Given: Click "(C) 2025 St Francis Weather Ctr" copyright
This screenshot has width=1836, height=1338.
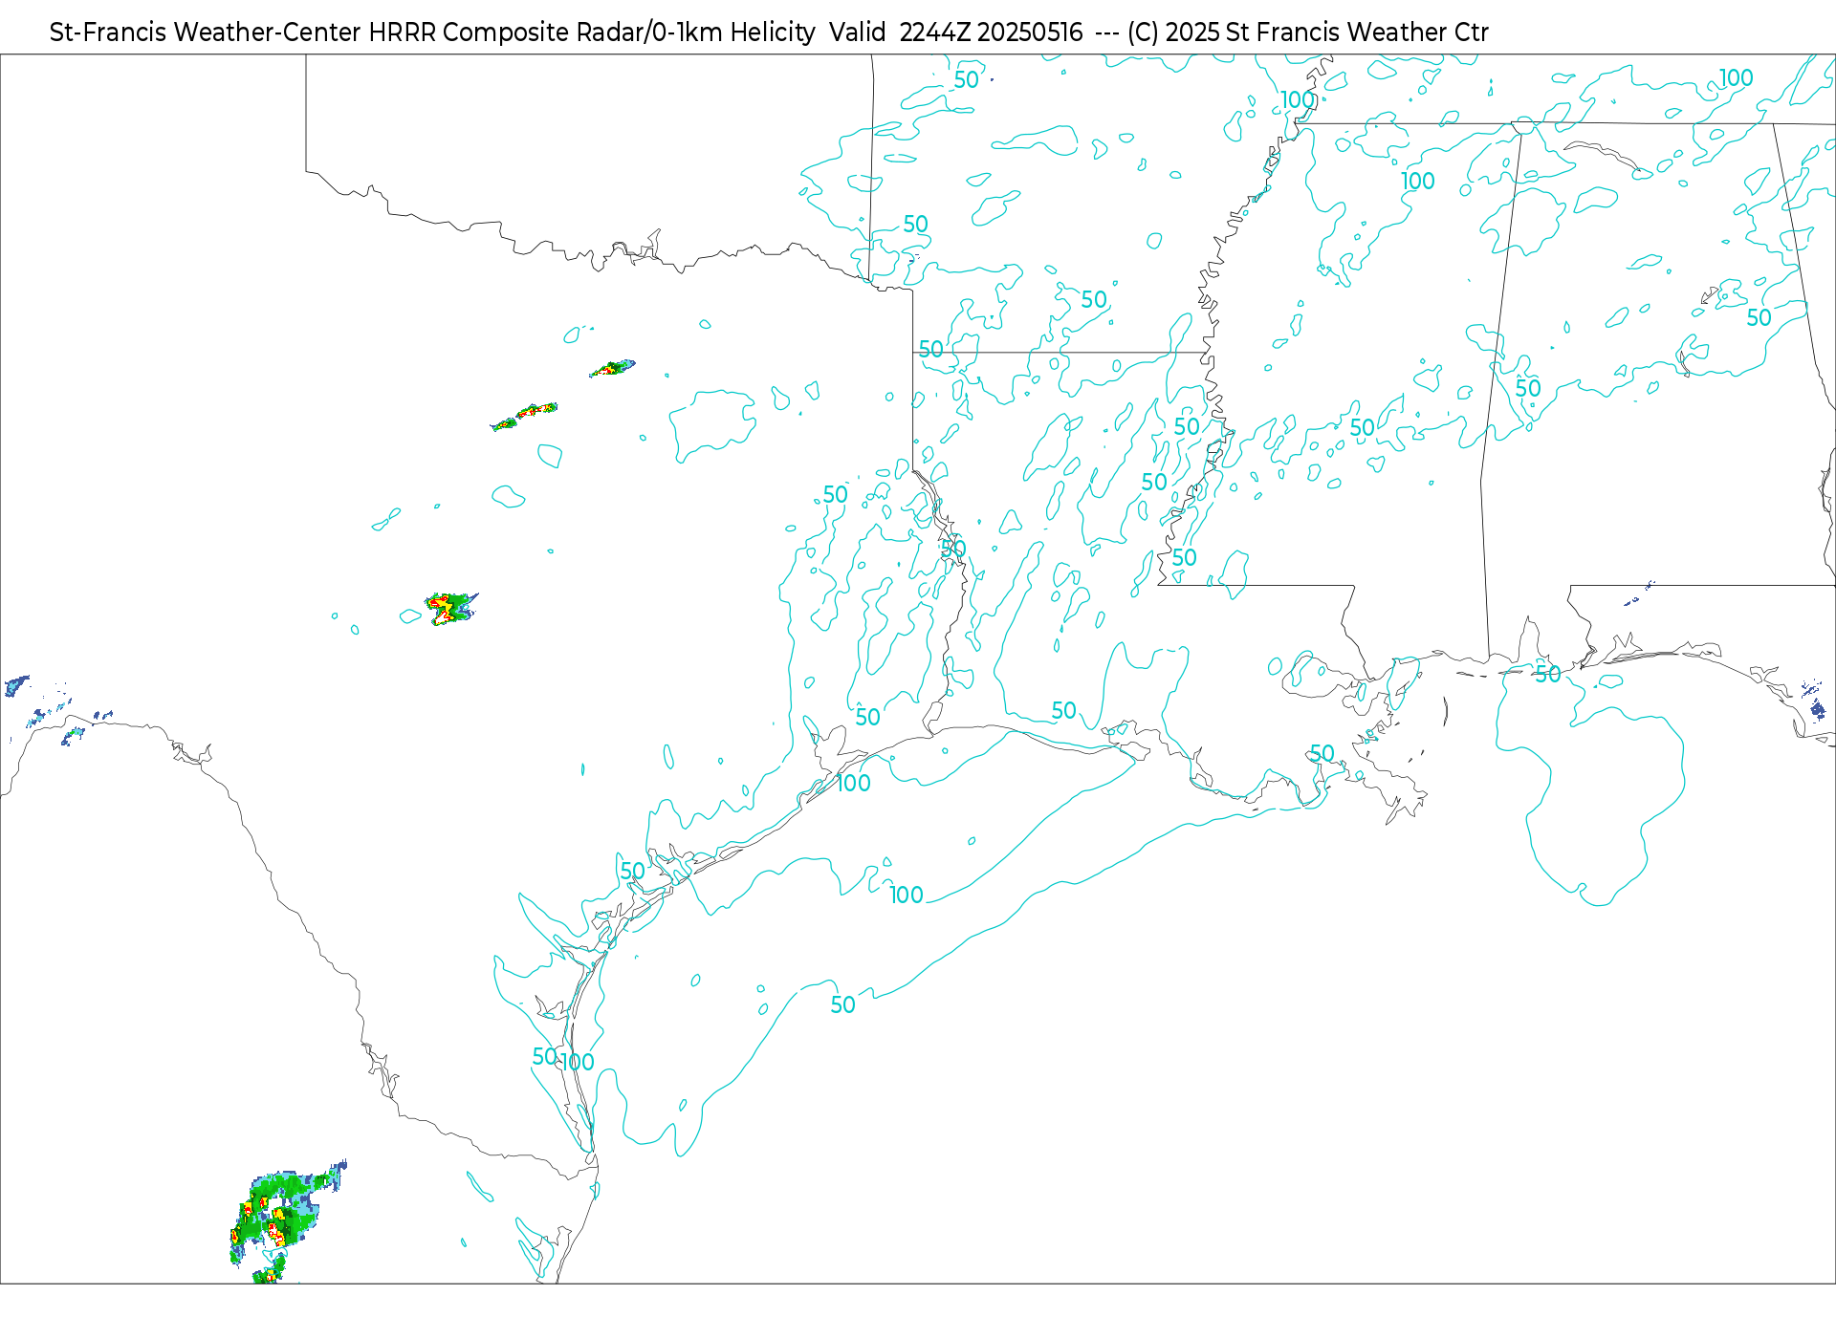Looking at the screenshot, I should point(1308,32).
